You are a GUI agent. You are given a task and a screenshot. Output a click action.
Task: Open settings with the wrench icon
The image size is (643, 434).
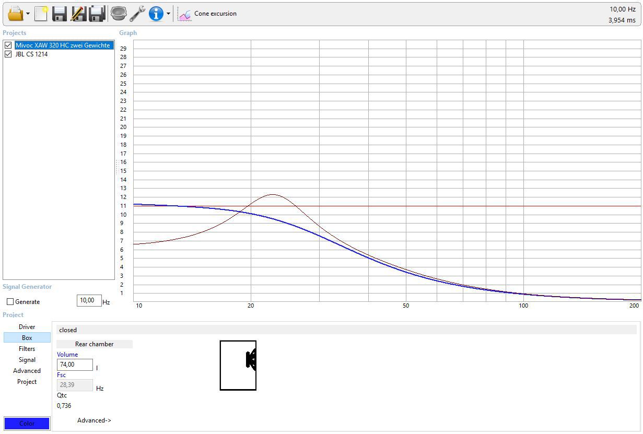[x=137, y=14]
